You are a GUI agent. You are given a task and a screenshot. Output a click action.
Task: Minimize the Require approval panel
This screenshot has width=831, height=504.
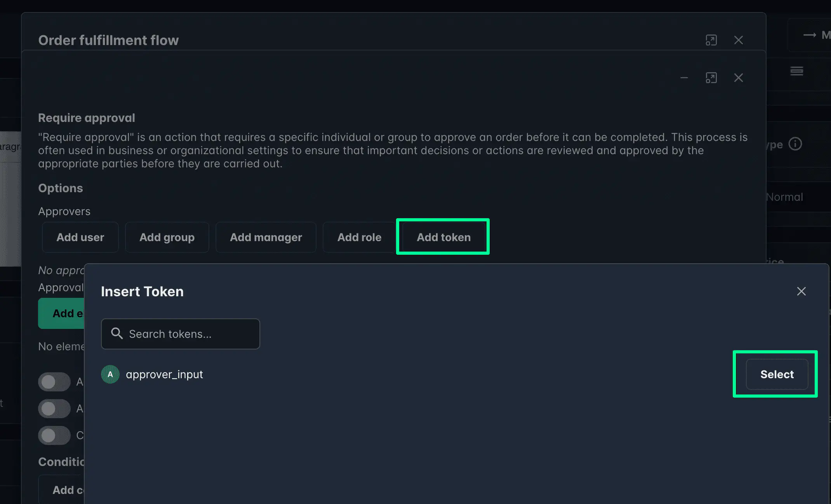pos(684,78)
